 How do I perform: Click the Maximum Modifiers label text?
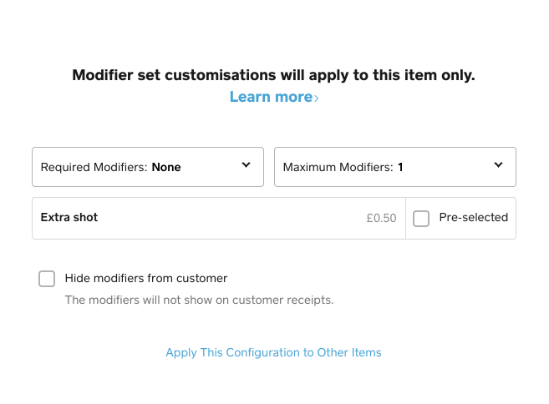338,167
